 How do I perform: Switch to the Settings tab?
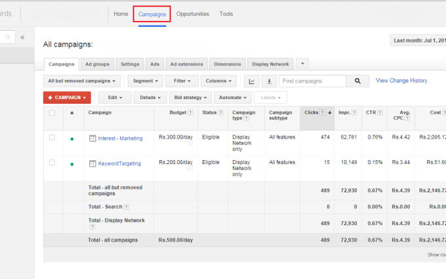point(130,64)
